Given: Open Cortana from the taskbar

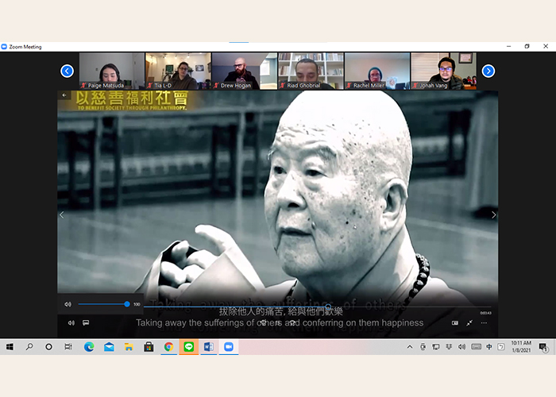Looking at the screenshot, I should pyautogui.click(x=49, y=347).
